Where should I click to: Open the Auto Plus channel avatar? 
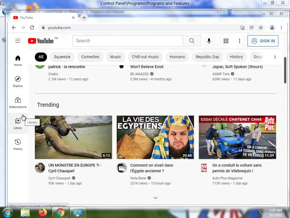(x=204, y=168)
